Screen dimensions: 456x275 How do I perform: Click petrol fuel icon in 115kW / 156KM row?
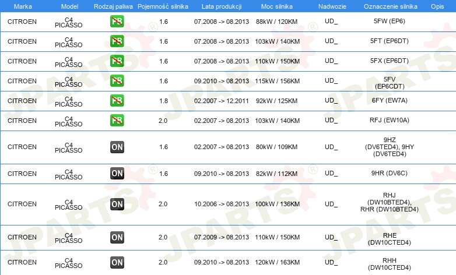pos(117,81)
